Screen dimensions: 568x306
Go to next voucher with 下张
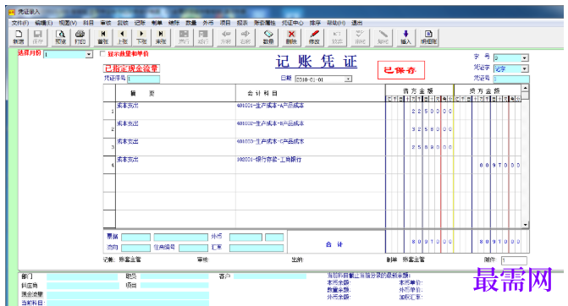[x=141, y=37]
